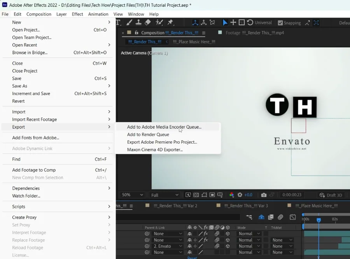Click the 0:00:00:23 timecode display

(292, 195)
